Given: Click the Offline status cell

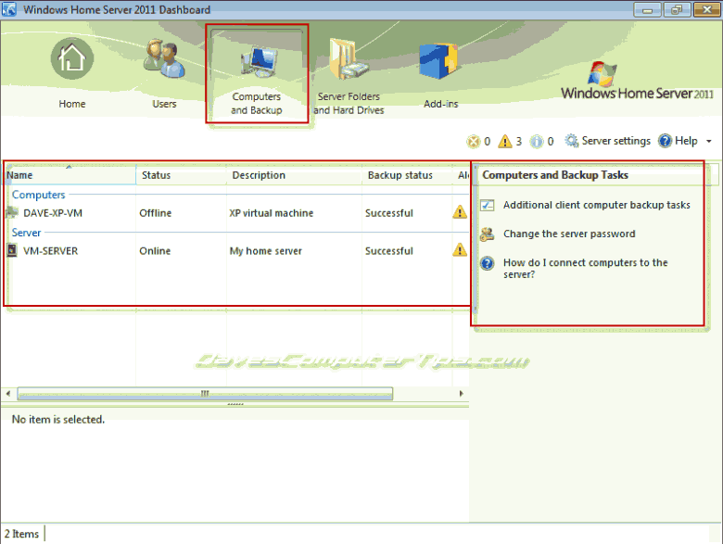Looking at the screenshot, I should pyautogui.click(x=156, y=213).
